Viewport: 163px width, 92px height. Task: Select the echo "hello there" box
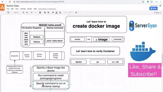(x=55, y=41)
